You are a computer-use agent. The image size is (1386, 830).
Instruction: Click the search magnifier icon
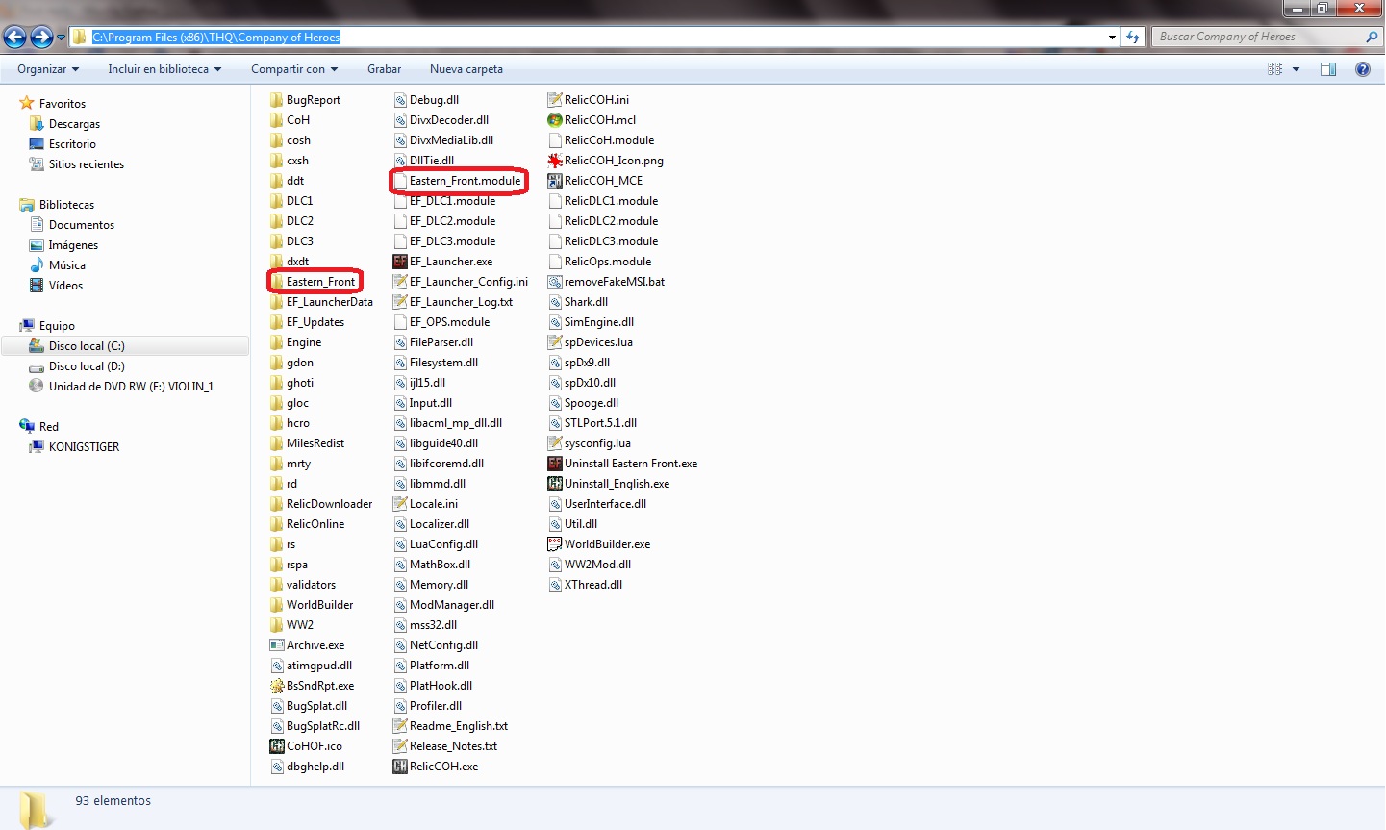pyautogui.click(x=1372, y=37)
